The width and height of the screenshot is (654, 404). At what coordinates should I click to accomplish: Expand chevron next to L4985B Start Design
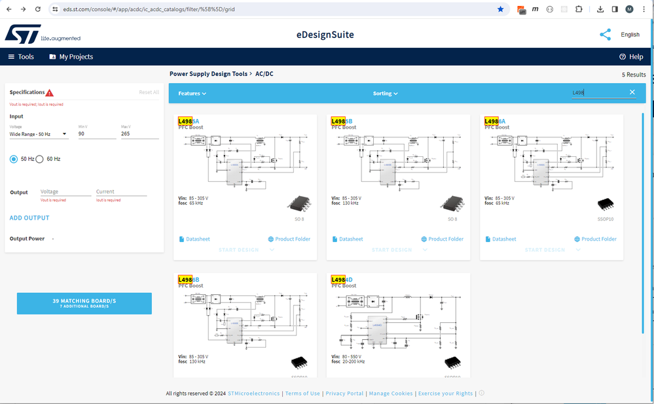coord(425,250)
